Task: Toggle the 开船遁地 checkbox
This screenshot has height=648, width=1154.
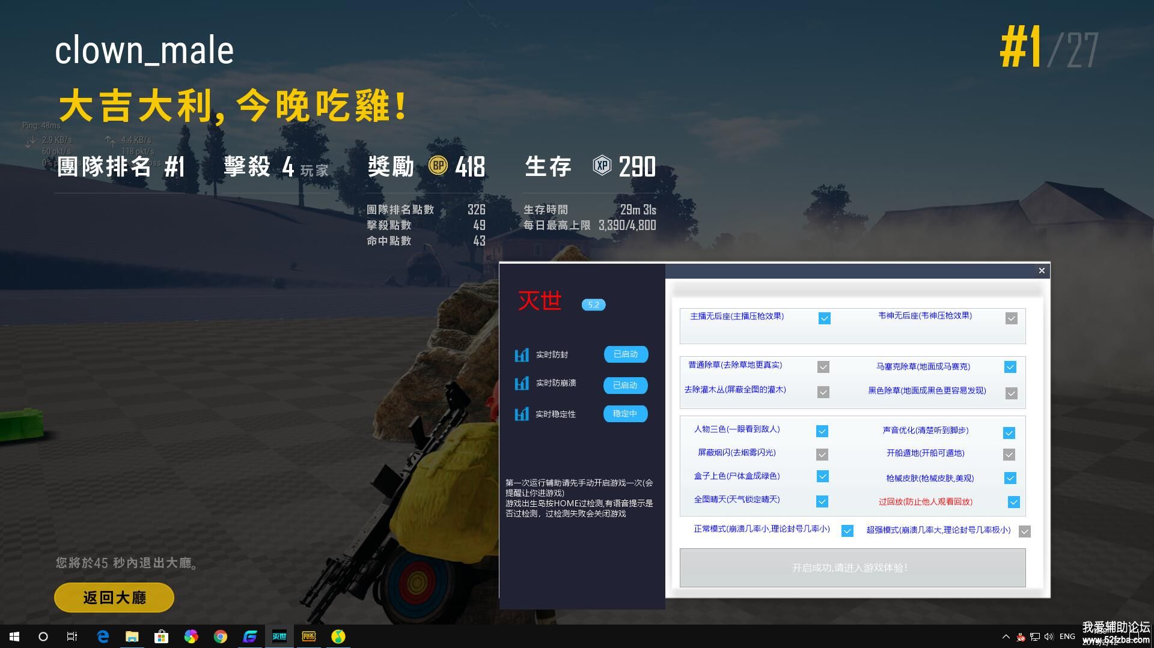Action: [x=1009, y=455]
